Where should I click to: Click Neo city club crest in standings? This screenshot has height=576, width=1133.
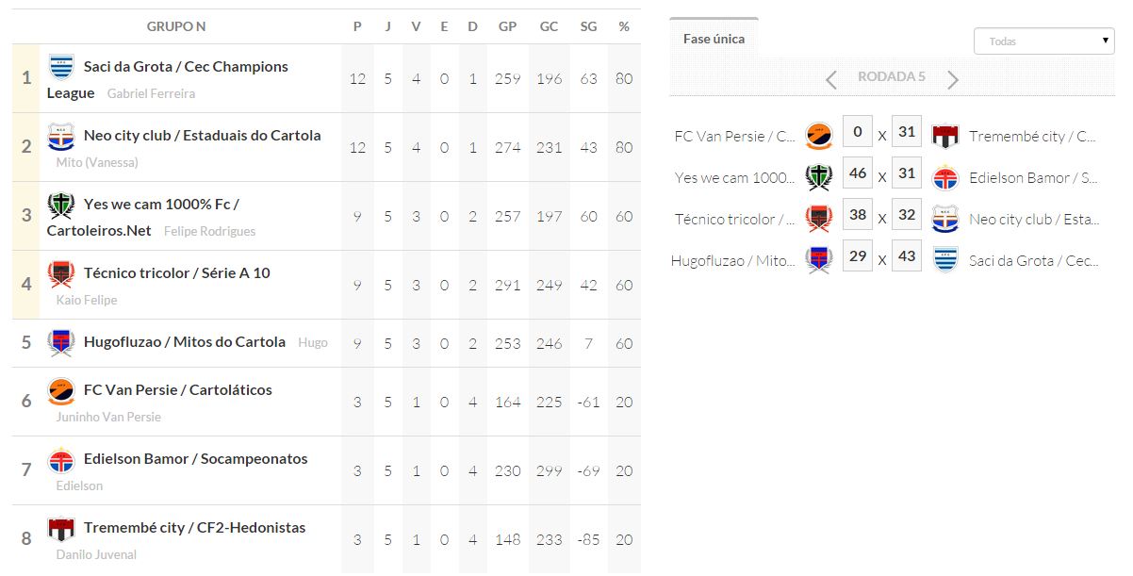point(61,136)
